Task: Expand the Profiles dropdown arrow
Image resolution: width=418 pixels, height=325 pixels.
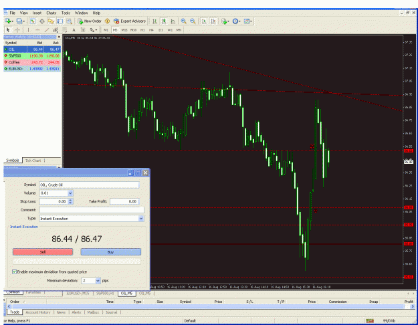Action: [24, 21]
